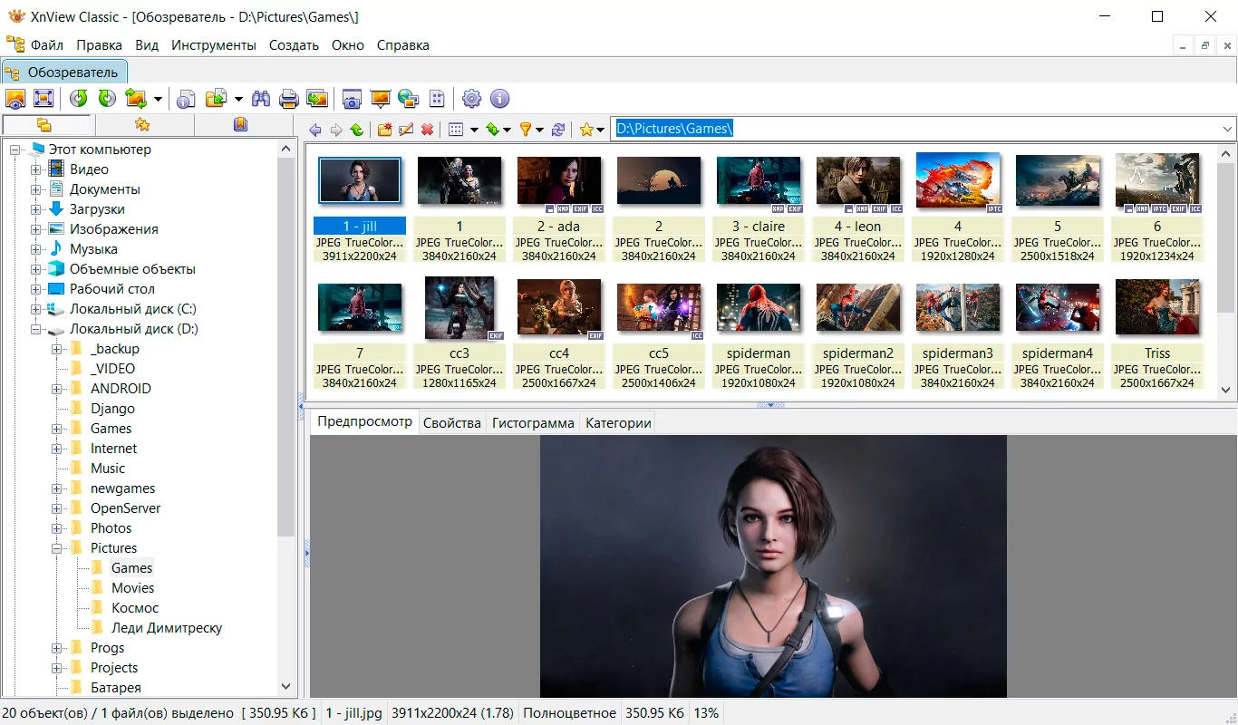Click the green sort arrows icon
Screen dimensions: 1238x725
click(492, 130)
